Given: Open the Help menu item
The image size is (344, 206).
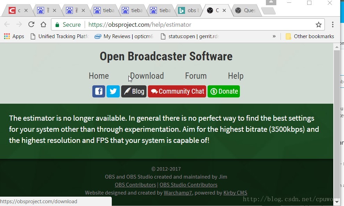Looking at the screenshot, I should tap(236, 76).
